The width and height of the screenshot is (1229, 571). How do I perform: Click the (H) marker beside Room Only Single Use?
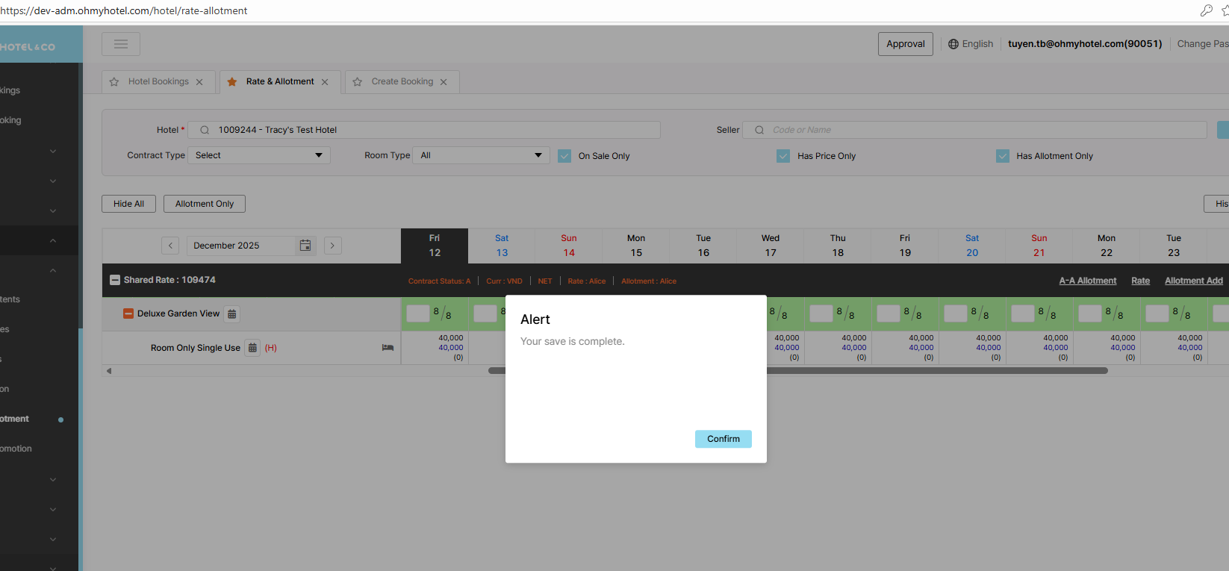coord(271,348)
